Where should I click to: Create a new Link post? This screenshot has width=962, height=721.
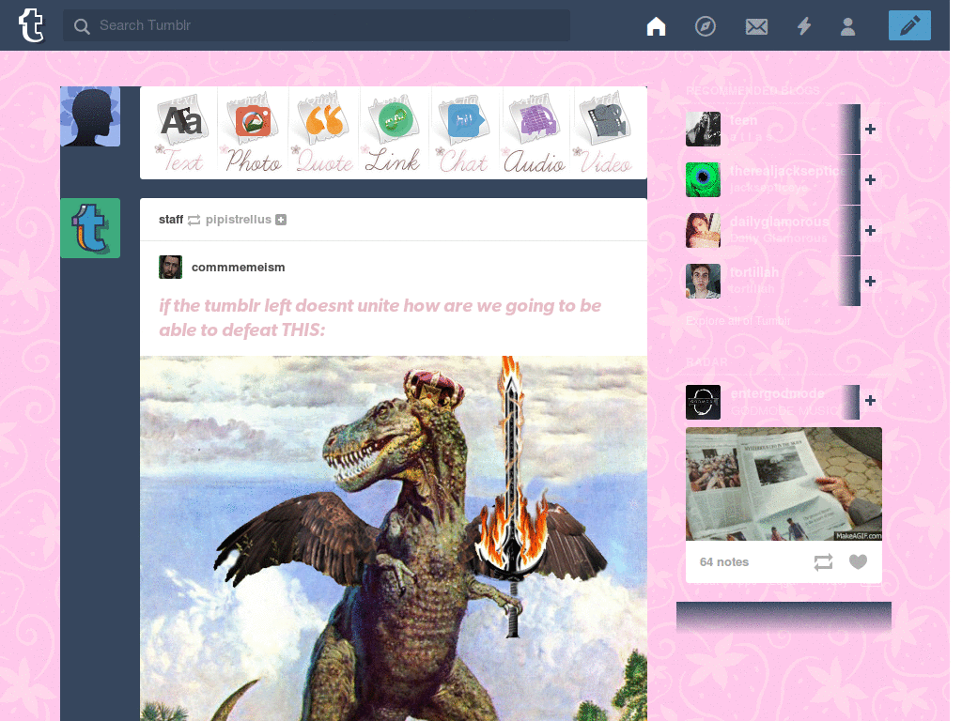(393, 132)
